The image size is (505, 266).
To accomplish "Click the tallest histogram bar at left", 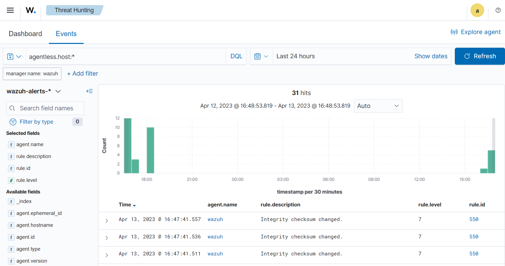I will (128, 145).
